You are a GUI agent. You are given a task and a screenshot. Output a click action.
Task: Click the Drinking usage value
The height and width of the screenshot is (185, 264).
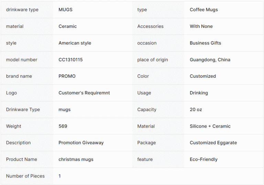(x=199, y=93)
